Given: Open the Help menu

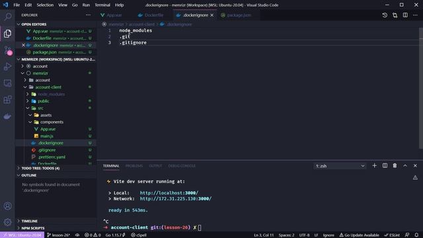Looking at the screenshot, I should tap(119, 5).
